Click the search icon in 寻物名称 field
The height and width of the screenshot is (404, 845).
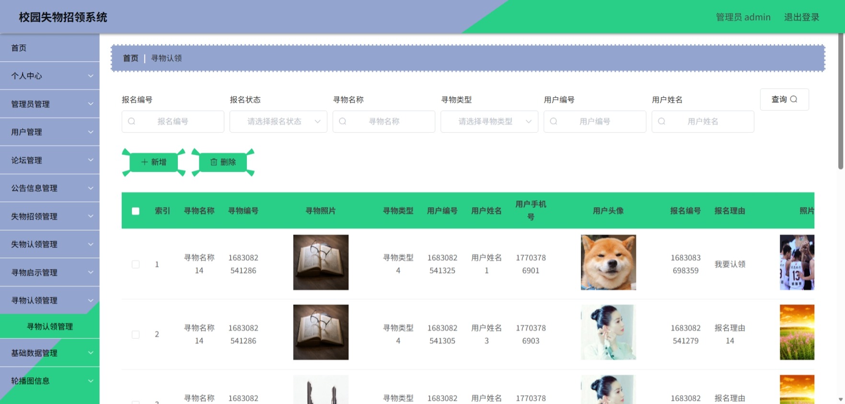click(x=343, y=122)
